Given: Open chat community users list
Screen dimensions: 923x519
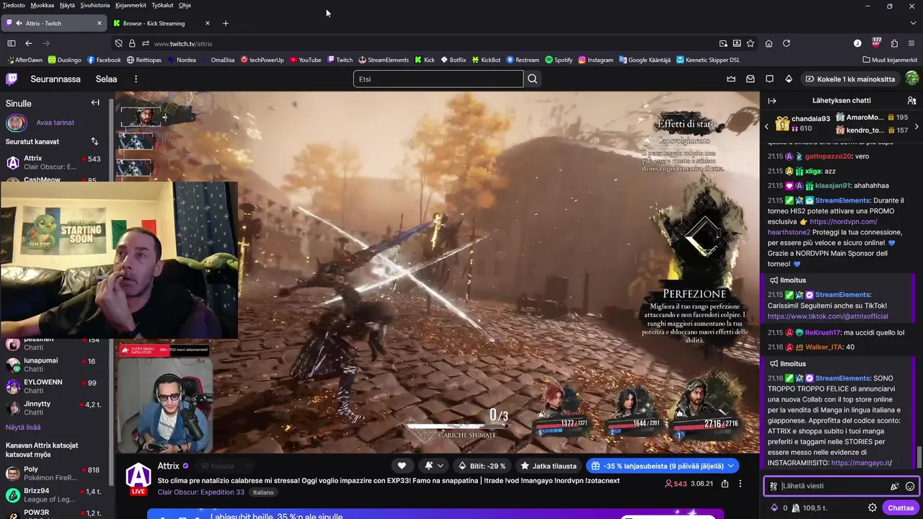Looking at the screenshot, I should tap(911, 100).
